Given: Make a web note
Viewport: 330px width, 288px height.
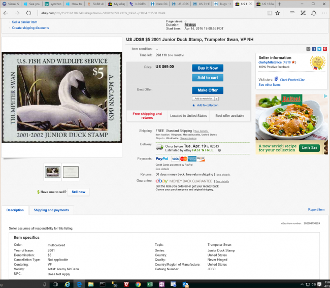Looking at the screenshot, I should tap(303, 13).
